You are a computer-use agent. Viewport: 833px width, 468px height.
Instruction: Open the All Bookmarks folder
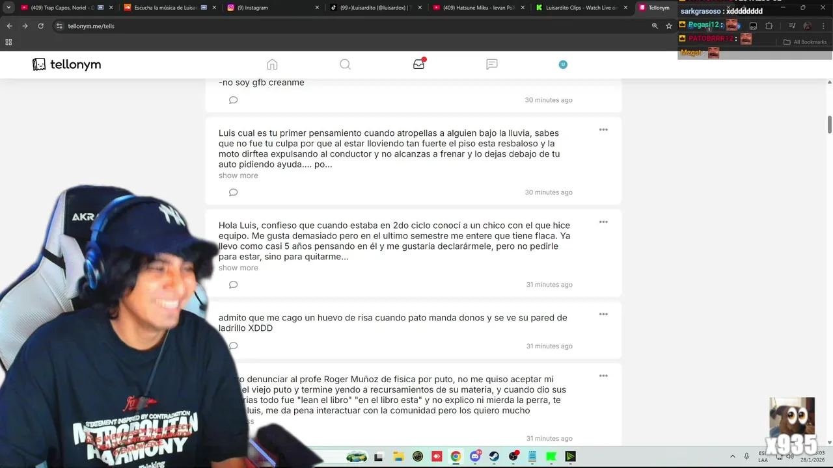pos(805,42)
